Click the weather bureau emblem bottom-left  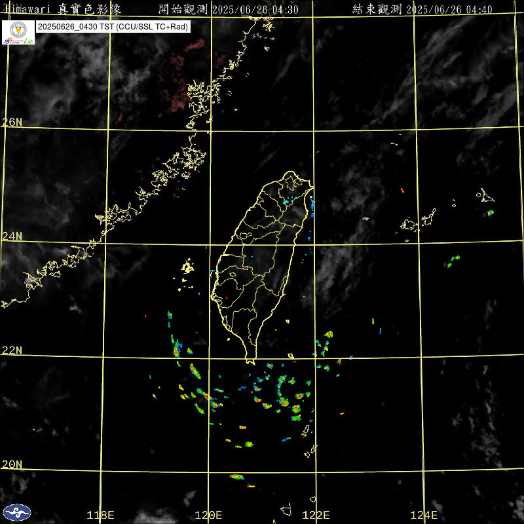point(17,512)
